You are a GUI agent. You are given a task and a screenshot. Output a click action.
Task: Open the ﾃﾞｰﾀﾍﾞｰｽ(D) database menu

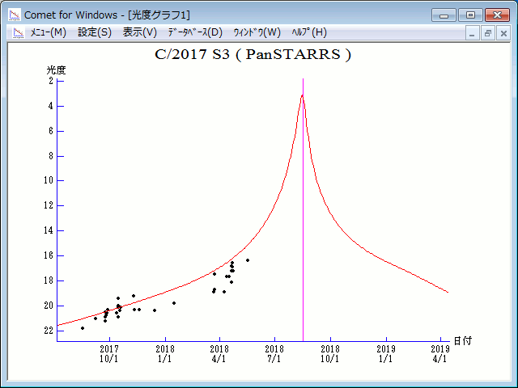194,32
